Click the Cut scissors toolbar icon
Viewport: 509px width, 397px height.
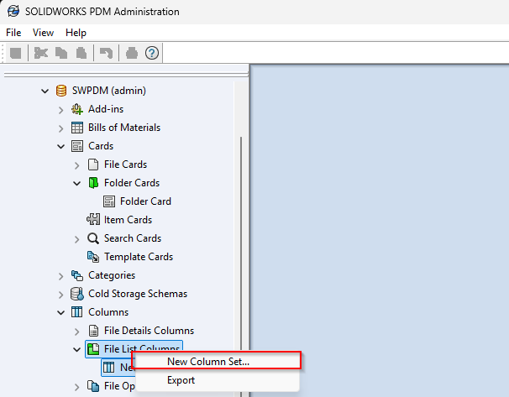click(x=41, y=53)
